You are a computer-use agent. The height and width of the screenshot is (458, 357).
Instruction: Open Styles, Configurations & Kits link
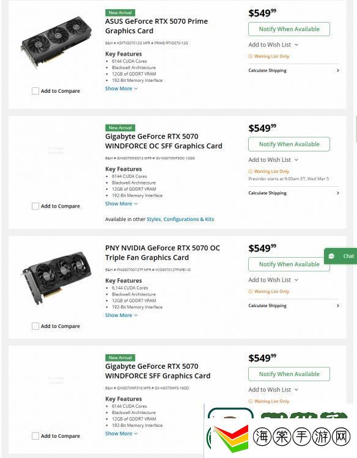tap(180, 219)
